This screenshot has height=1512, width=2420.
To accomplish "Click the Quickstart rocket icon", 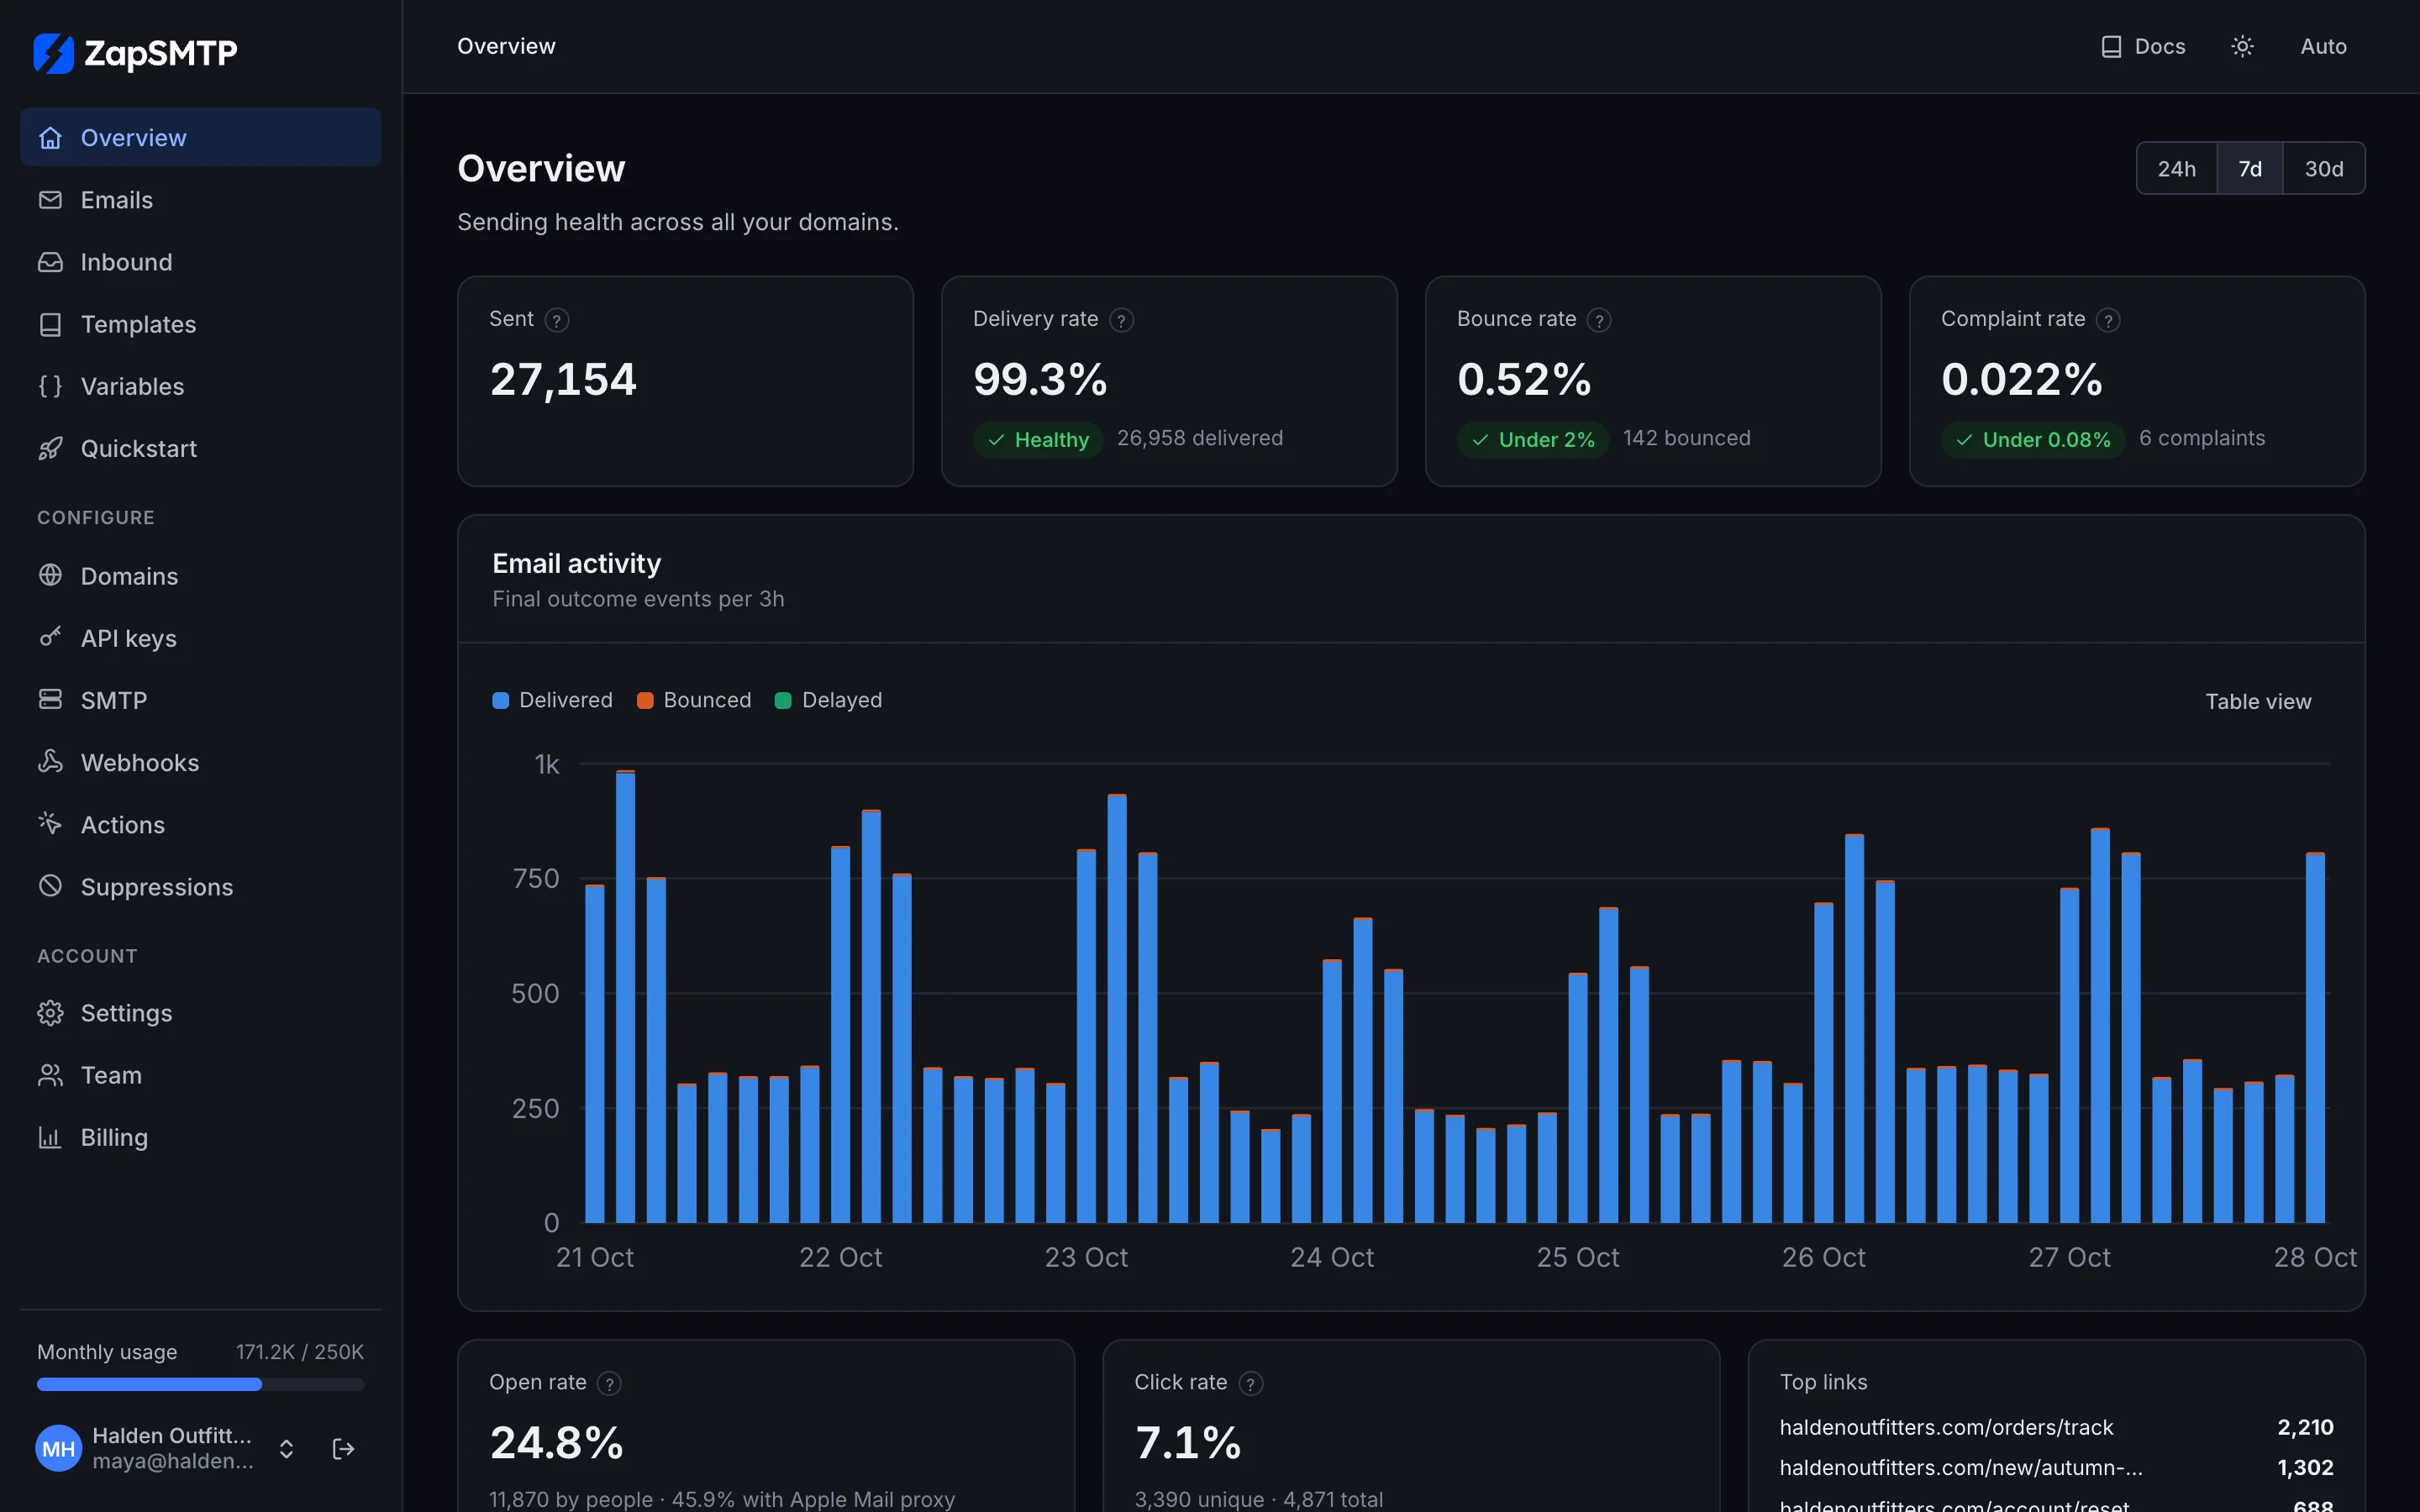I will click(50, 448).
